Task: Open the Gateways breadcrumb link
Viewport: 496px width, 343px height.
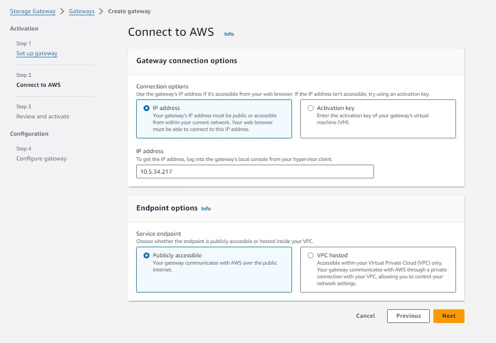Action: (82, 12)
